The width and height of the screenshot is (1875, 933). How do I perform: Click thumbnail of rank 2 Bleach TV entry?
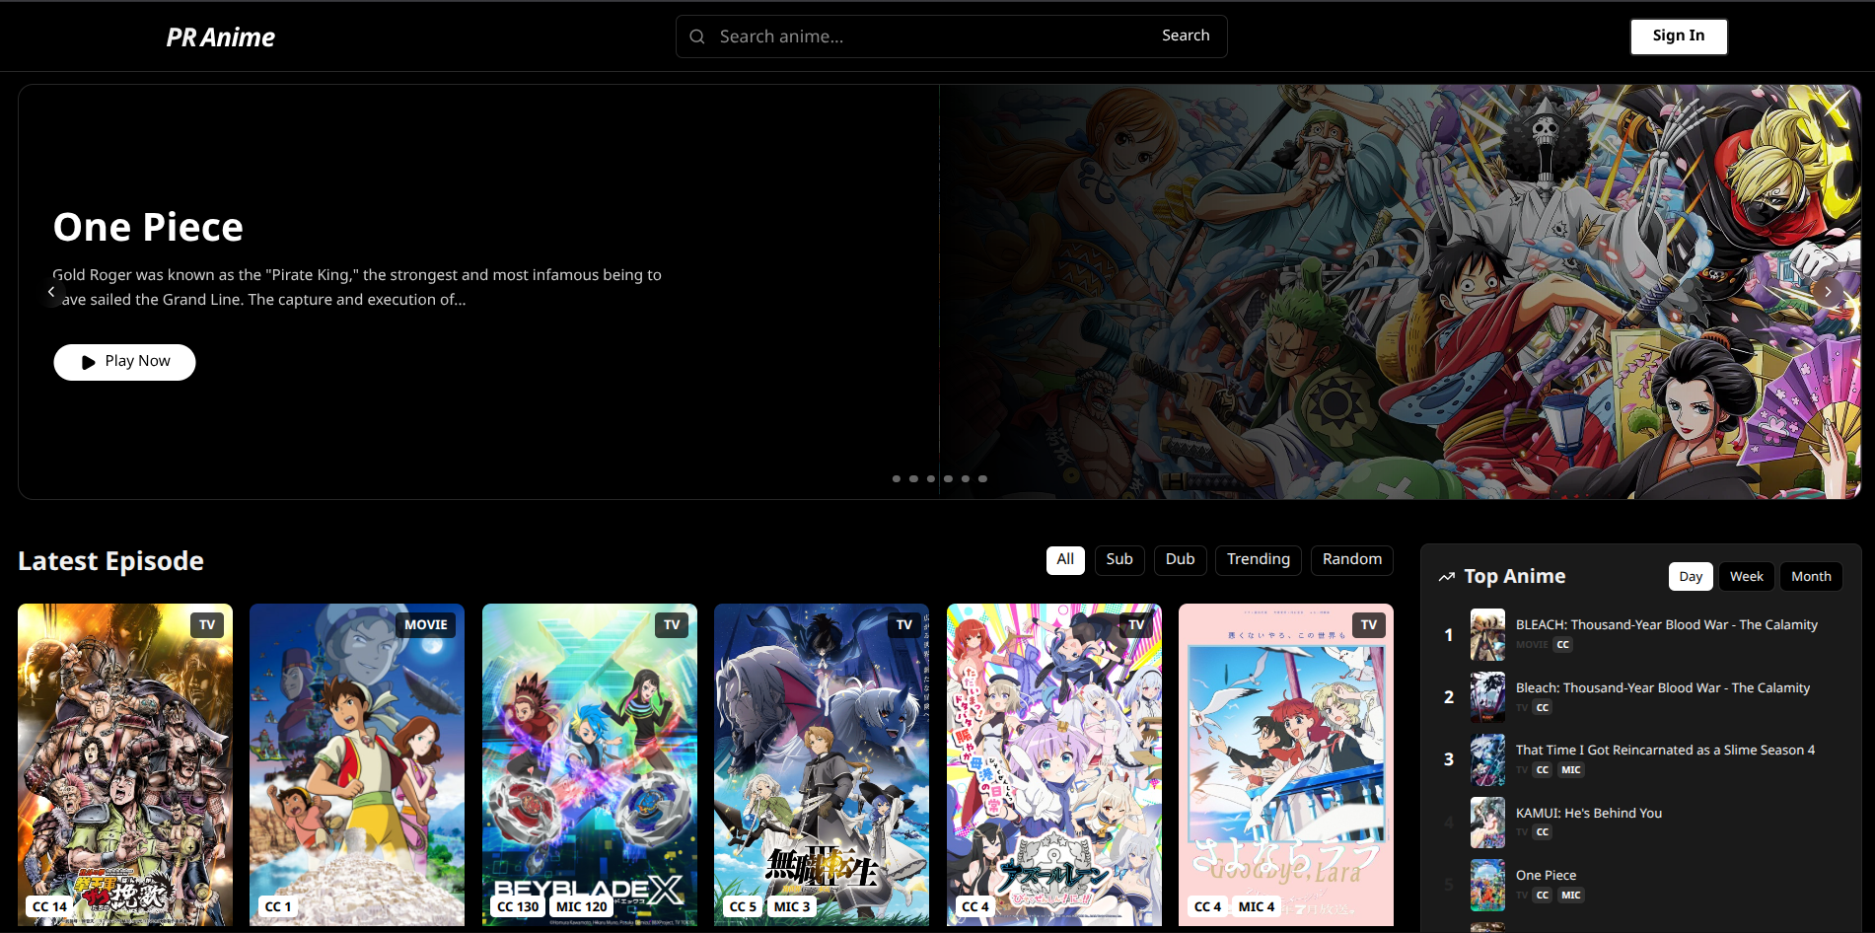pyautogui.click(x=1487, y=697)
